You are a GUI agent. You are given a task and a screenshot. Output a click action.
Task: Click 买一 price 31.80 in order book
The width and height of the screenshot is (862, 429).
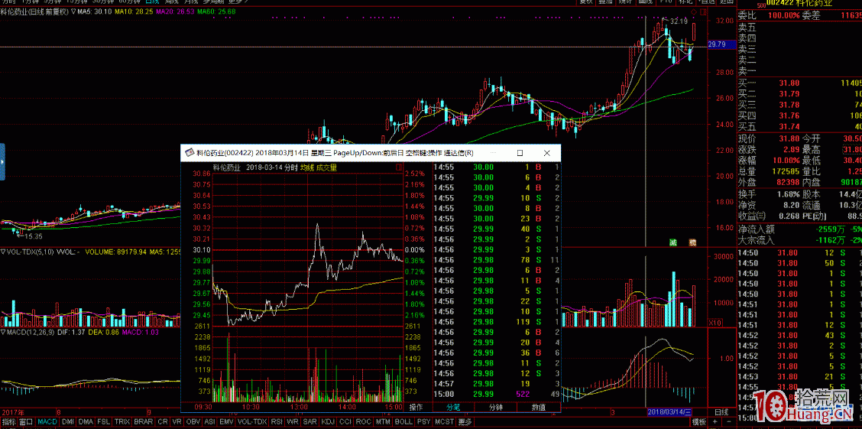[x=789, y=83]
